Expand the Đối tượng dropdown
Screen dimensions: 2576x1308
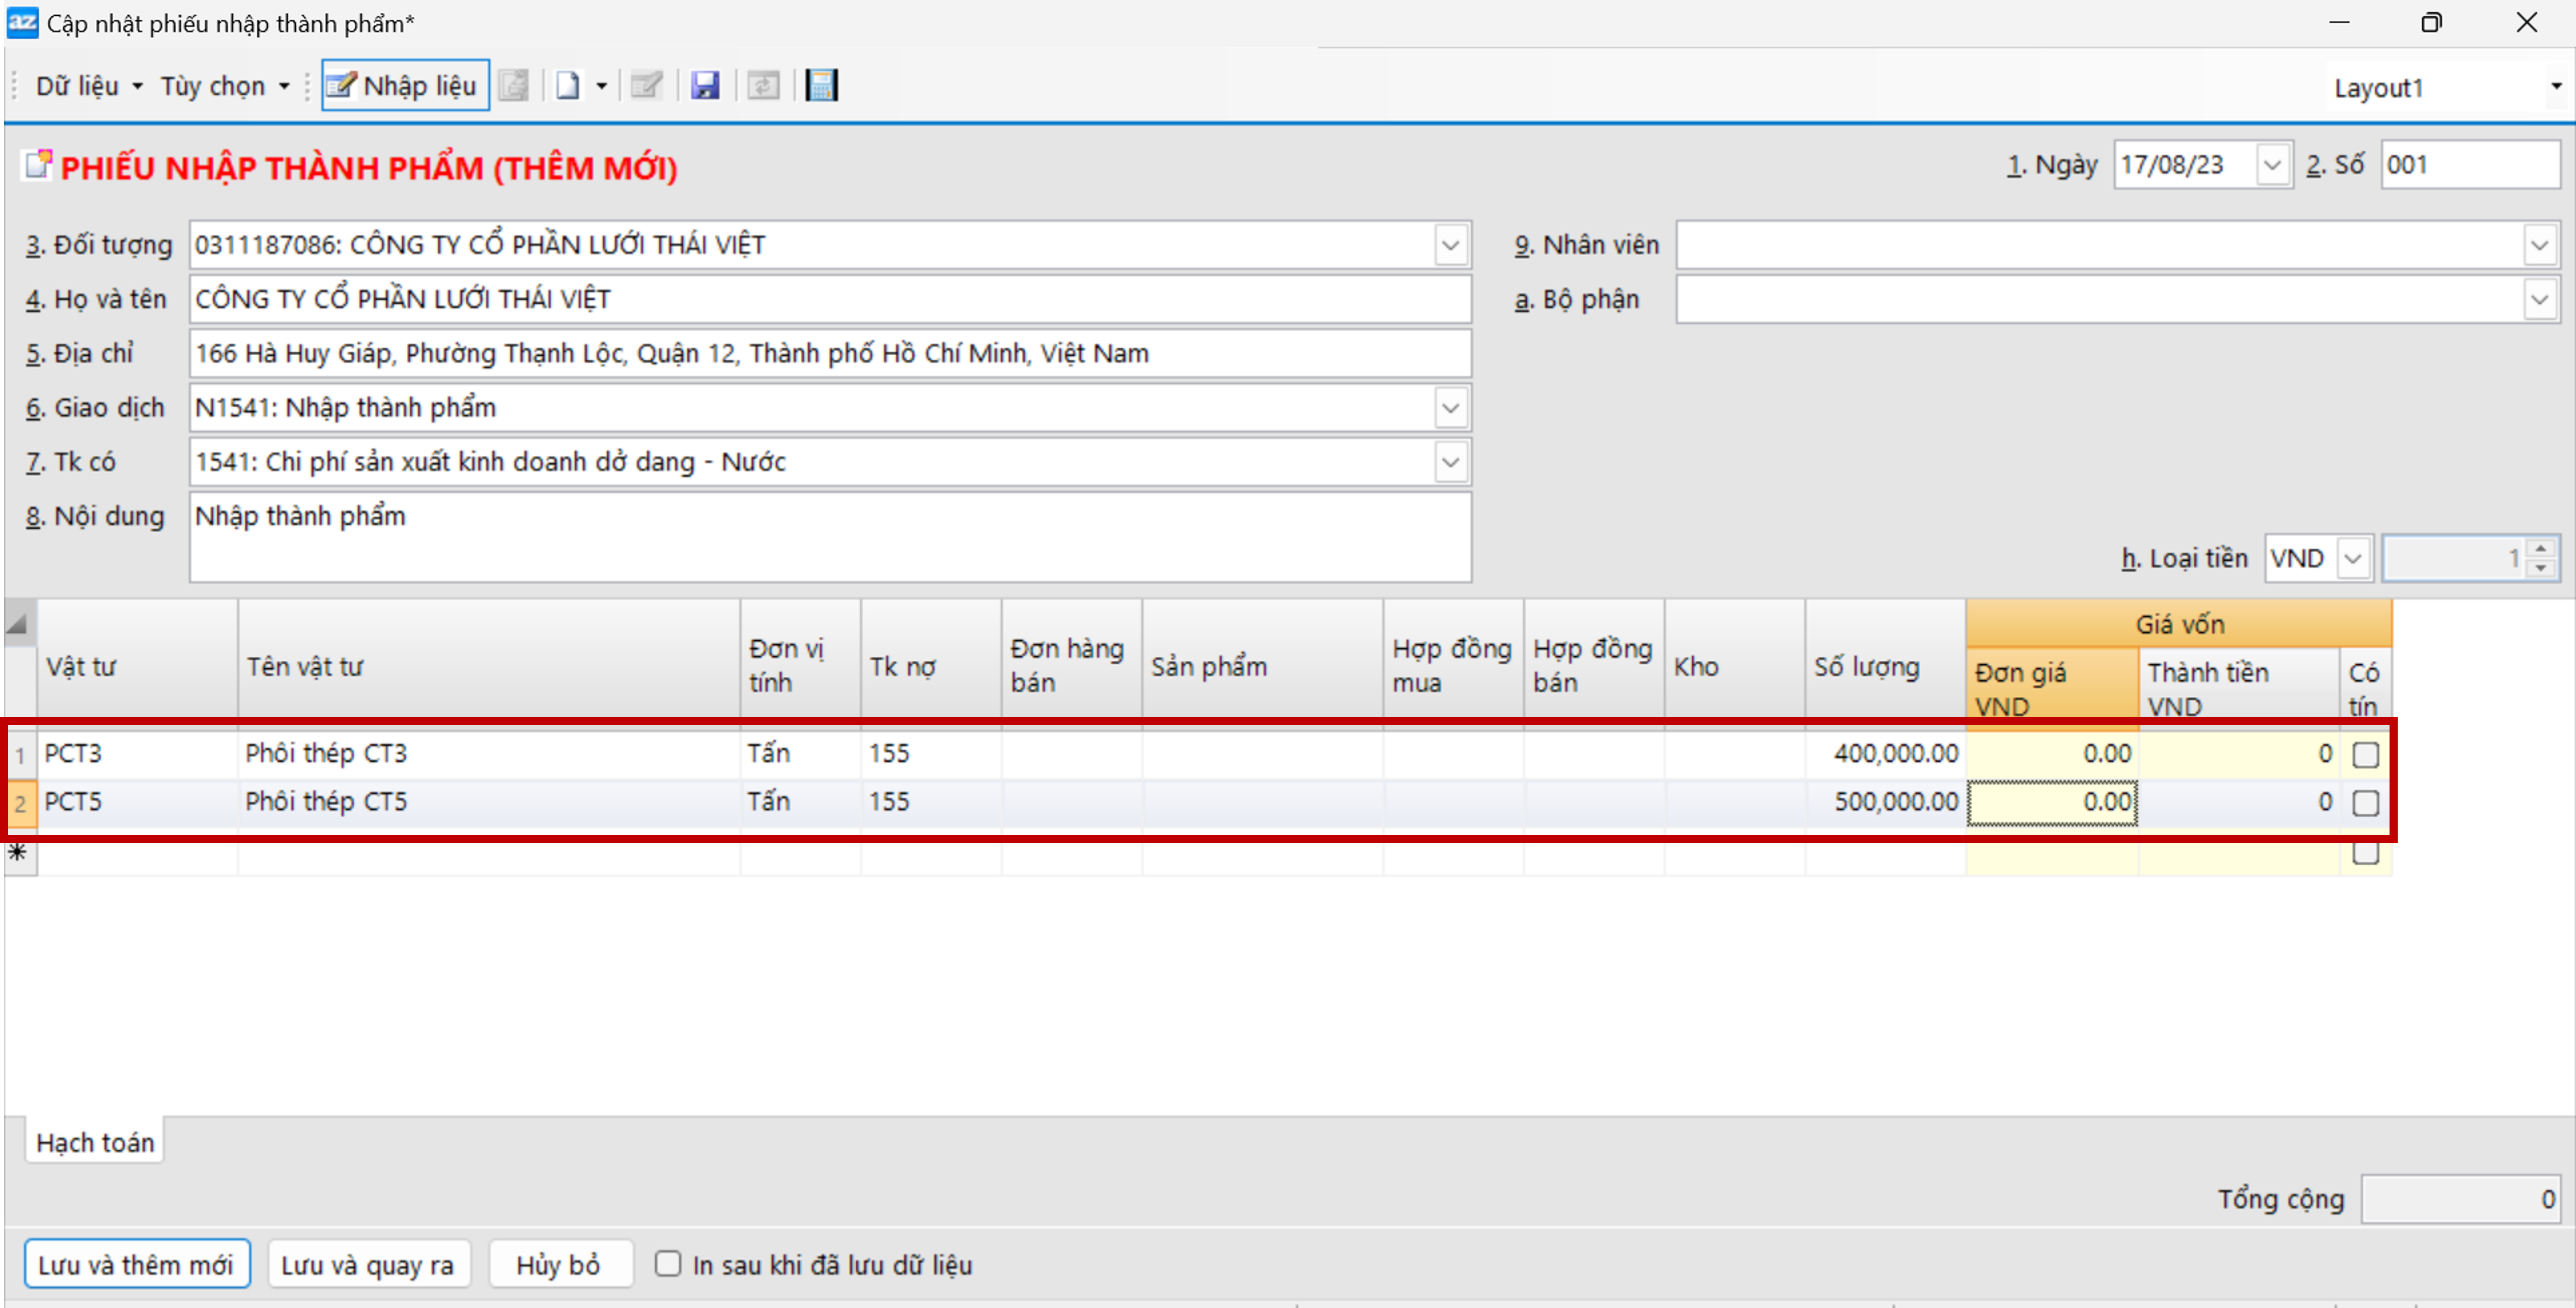pyautogui.click(x=1450, y=246)
